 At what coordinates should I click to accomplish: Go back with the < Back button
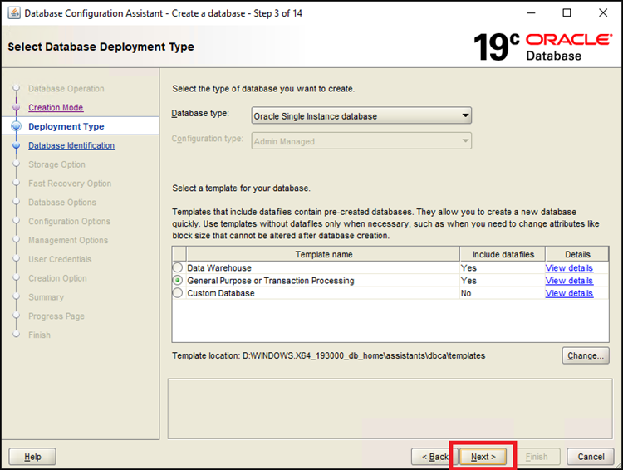[x=434, y=457]
